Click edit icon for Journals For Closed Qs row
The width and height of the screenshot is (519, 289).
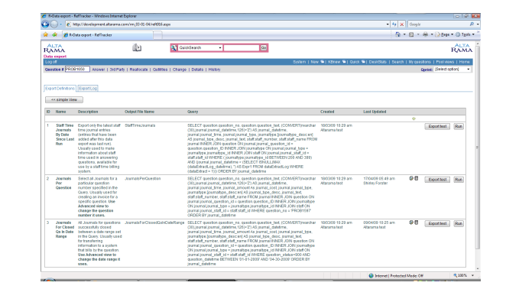411,222
